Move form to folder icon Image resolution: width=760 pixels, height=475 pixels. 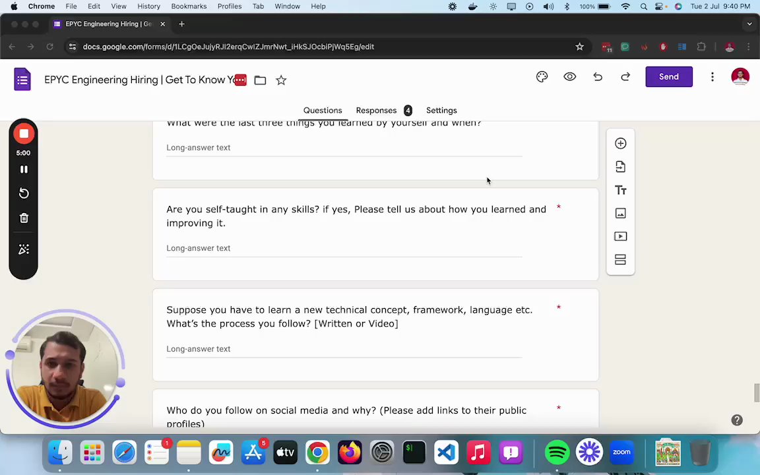[x=261, y=80]
